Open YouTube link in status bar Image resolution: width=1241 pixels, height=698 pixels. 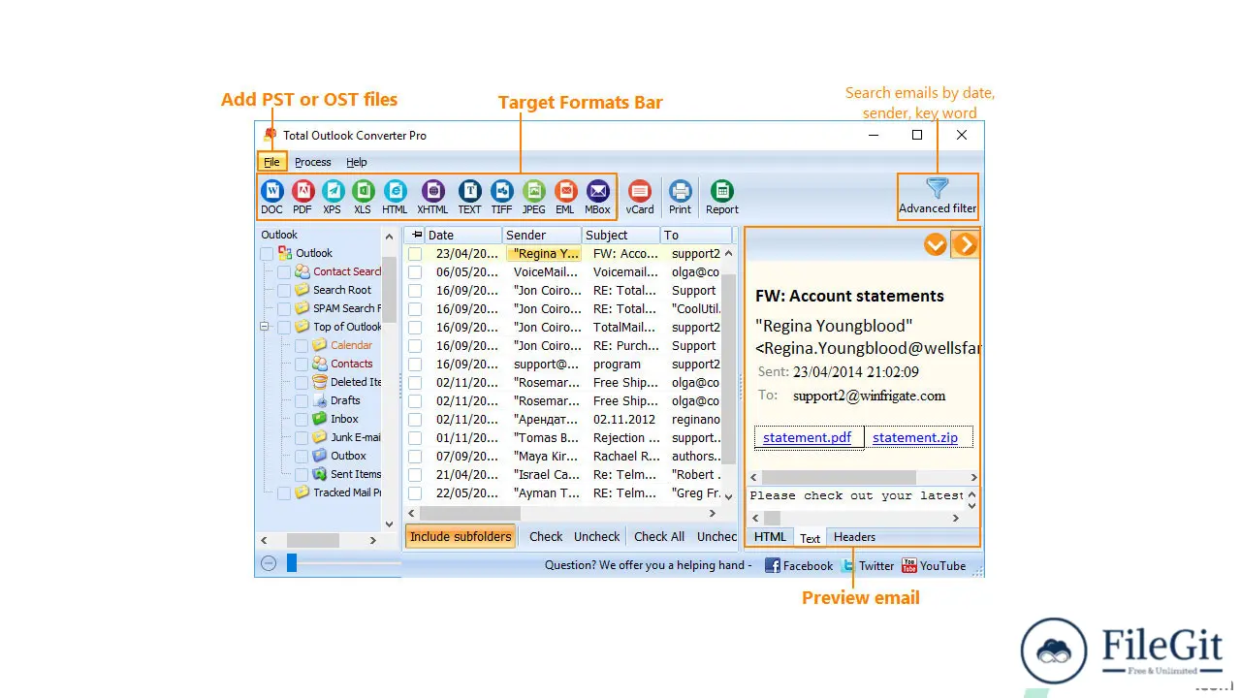[934, 565]
